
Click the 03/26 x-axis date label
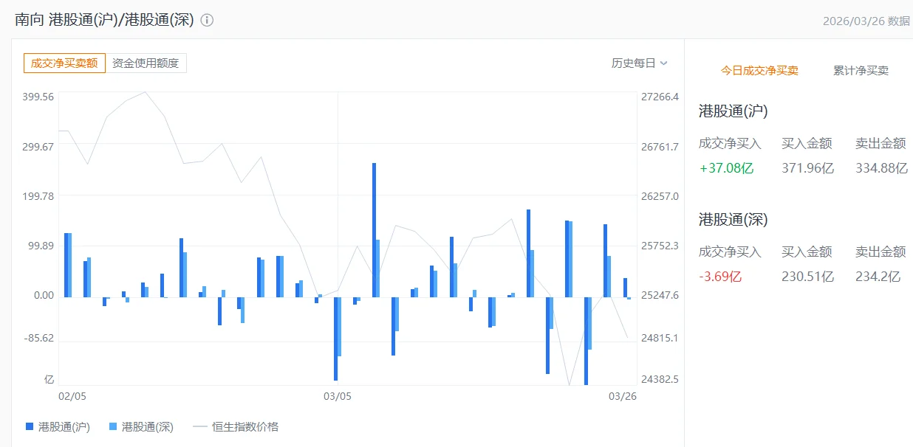(x=622, y=396)
